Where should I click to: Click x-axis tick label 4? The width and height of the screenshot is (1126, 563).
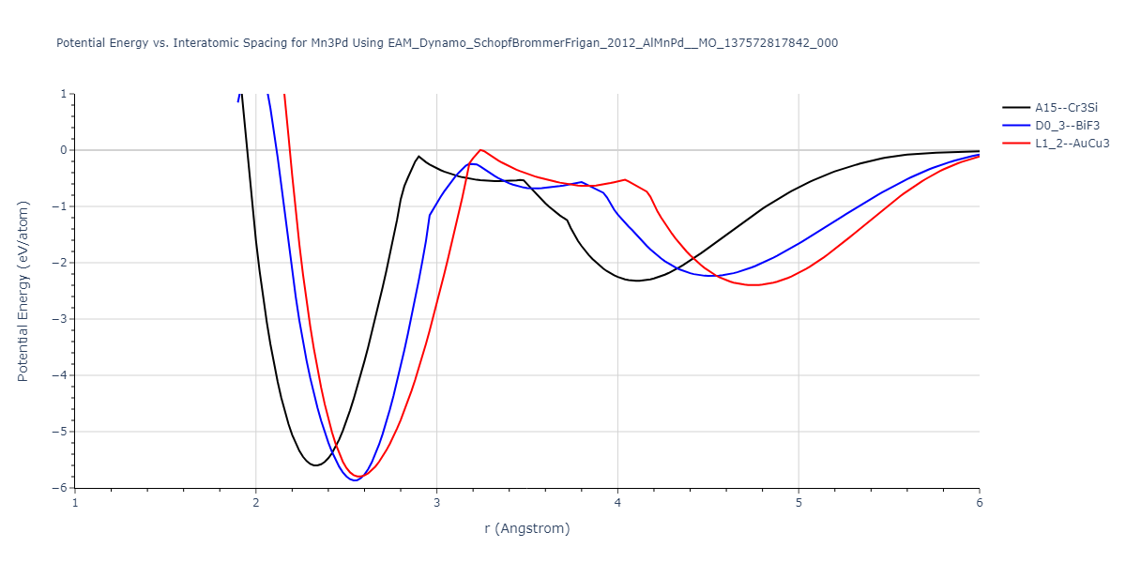[x=617, y=504]
